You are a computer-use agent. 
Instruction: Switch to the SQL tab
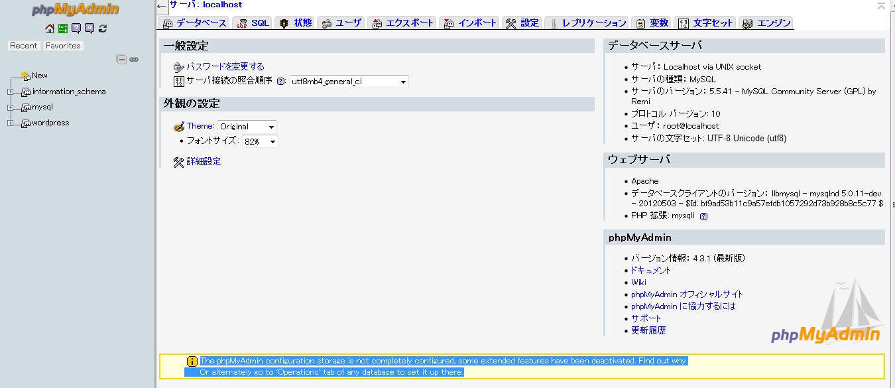[x=252, y=23]
